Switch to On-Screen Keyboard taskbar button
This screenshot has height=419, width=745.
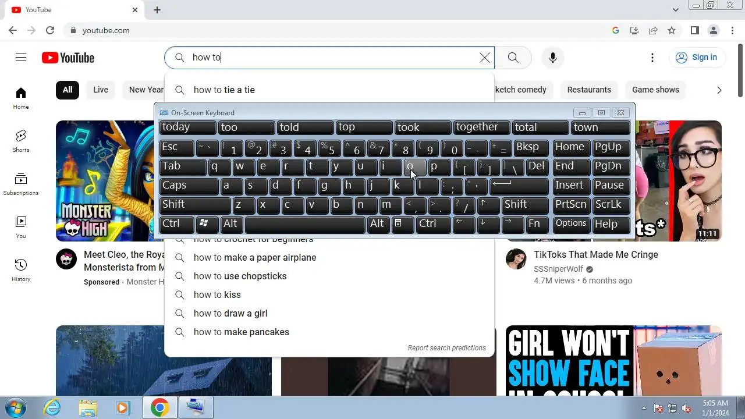click(x=196, y=407)
